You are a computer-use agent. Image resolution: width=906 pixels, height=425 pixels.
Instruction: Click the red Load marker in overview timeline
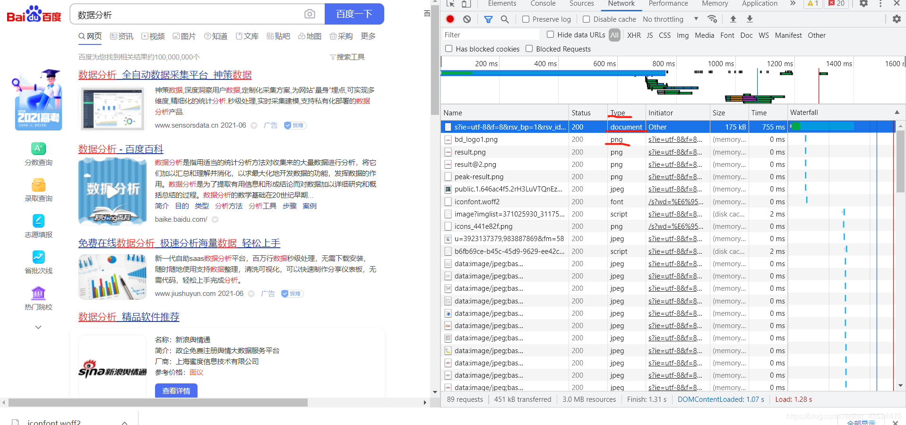click(x=819, y=86)
